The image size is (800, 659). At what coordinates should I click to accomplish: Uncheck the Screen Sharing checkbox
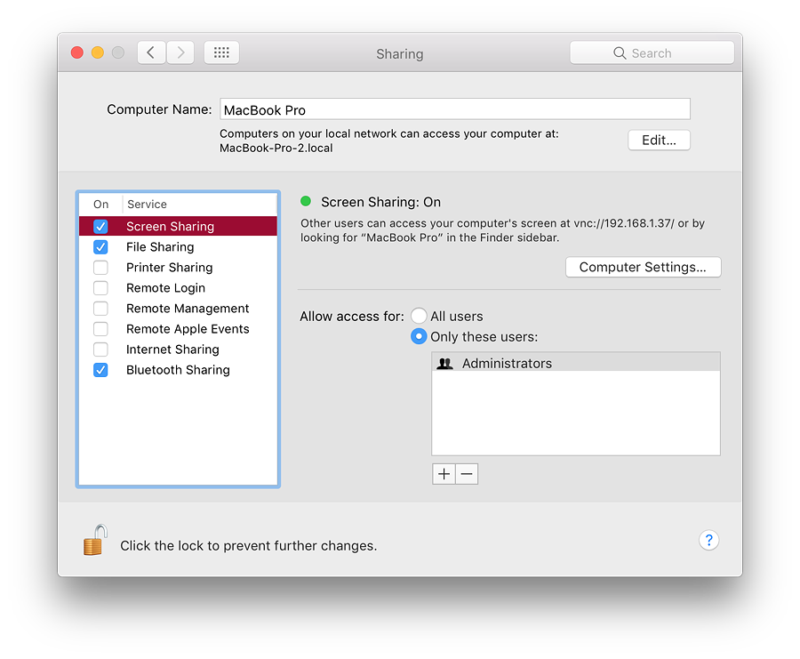click(100, 226)
